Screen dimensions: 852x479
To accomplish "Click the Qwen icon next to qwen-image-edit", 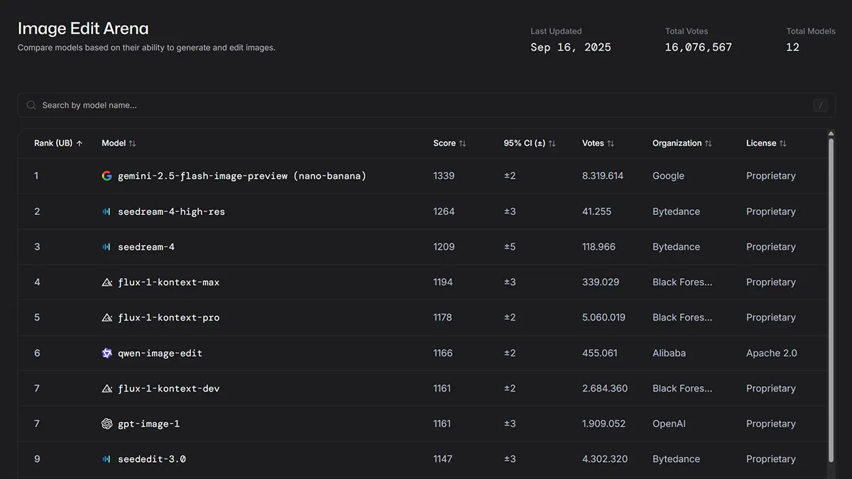I will (x=106, y=353).
